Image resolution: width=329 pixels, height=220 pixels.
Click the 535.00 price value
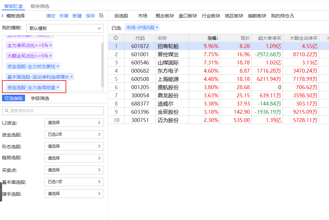[x=242, y=120]
